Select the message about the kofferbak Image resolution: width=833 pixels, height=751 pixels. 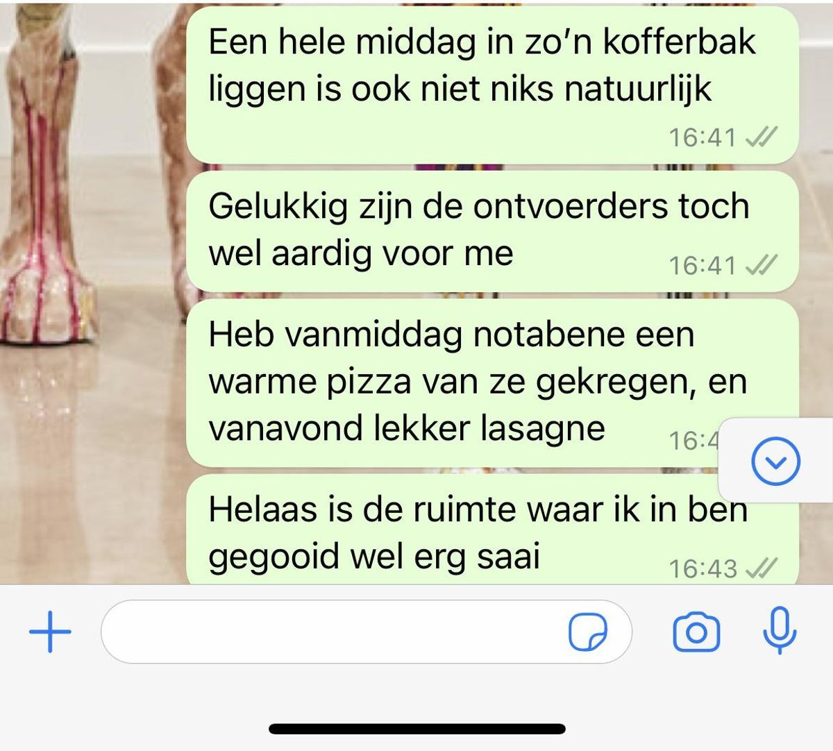[492, 85]
